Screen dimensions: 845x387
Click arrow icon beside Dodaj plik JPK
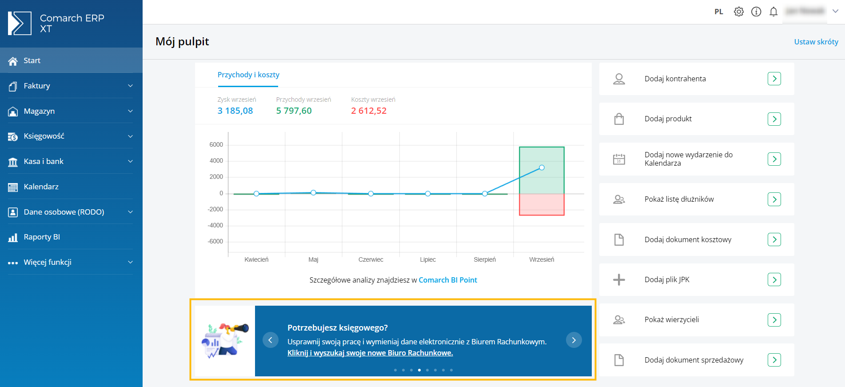coord(774,279)
